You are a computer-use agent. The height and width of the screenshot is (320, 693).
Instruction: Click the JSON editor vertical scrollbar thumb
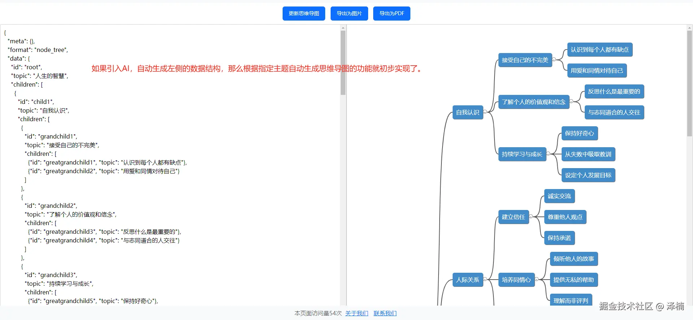[x=343, y=63]
